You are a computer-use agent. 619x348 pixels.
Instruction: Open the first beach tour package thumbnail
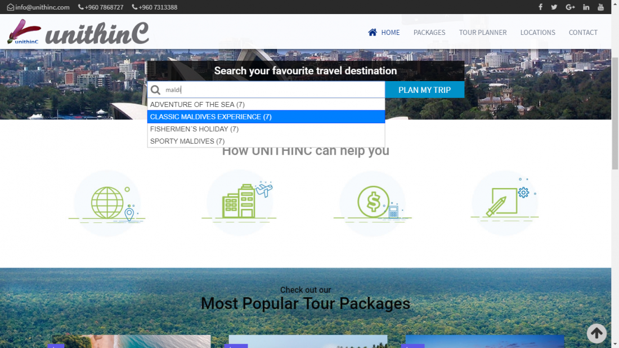point(132,341)
